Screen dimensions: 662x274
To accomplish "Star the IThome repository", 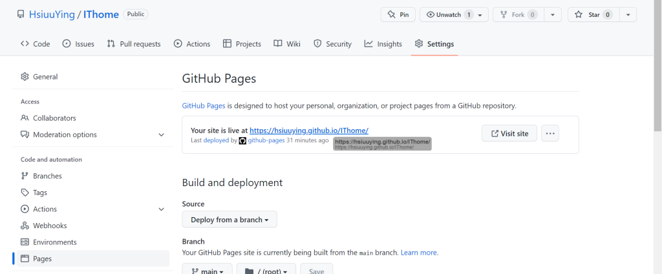I will click(x=593, y=14).
